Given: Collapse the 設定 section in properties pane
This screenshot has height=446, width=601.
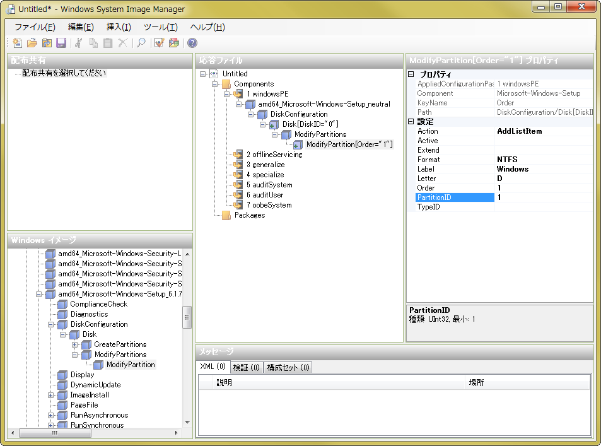Looking at the screenshot, I should click(x=411, y=122).
